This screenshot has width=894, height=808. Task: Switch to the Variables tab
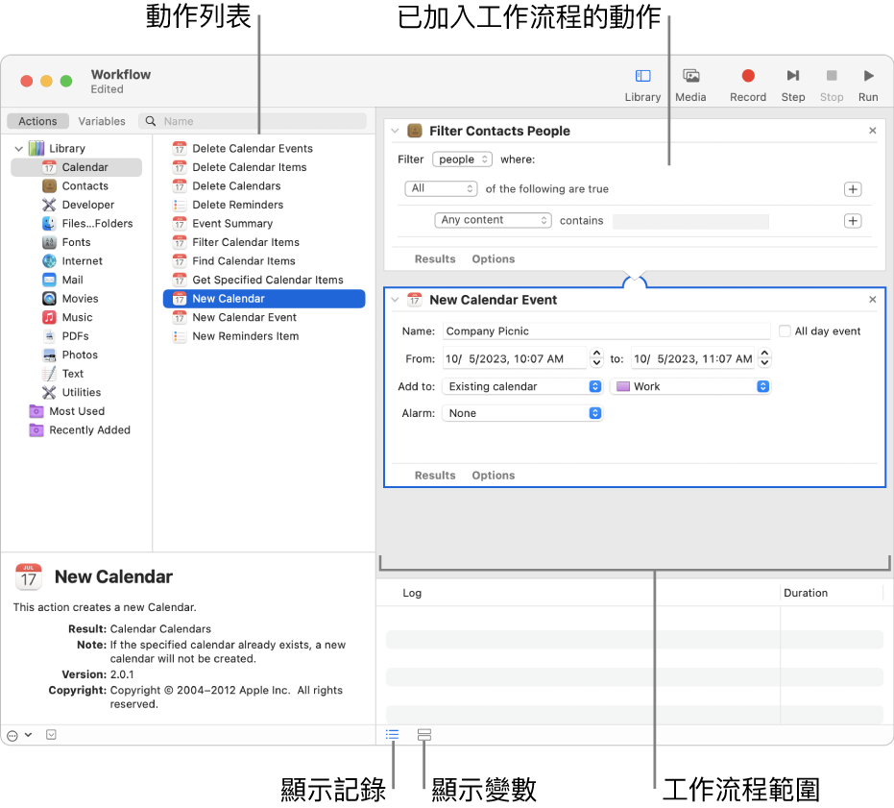tap(102, 121)
